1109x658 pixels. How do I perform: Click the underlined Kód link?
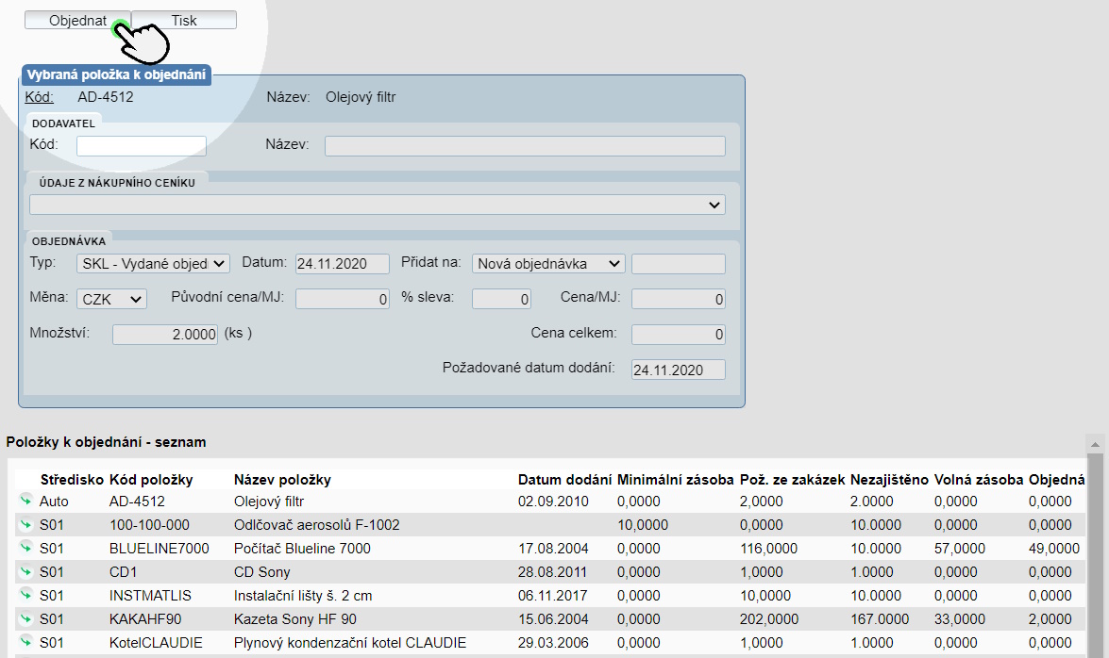[x=39, y=96]
